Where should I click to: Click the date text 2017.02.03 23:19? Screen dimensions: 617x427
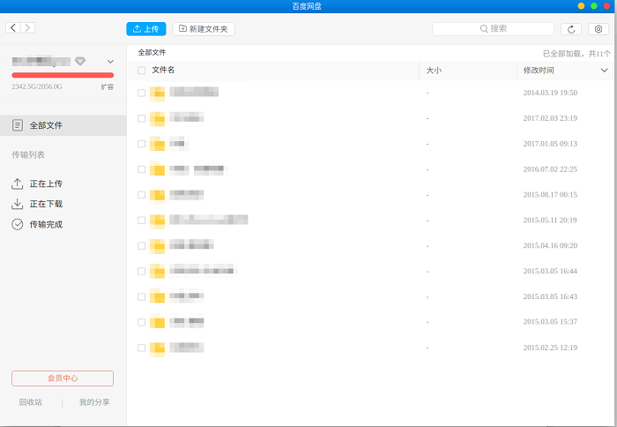click(550, 118)
